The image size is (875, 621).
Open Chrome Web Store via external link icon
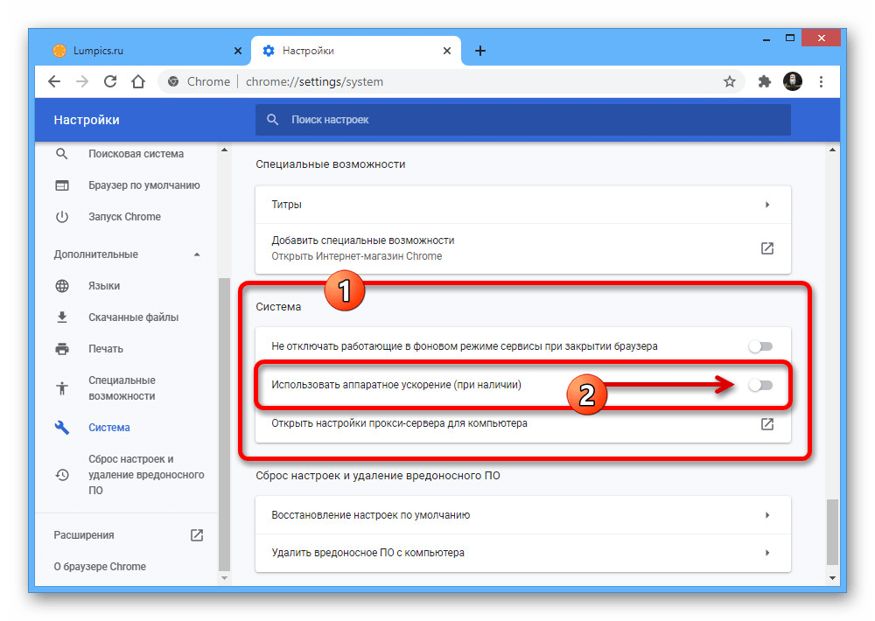[x=767, y=248]
